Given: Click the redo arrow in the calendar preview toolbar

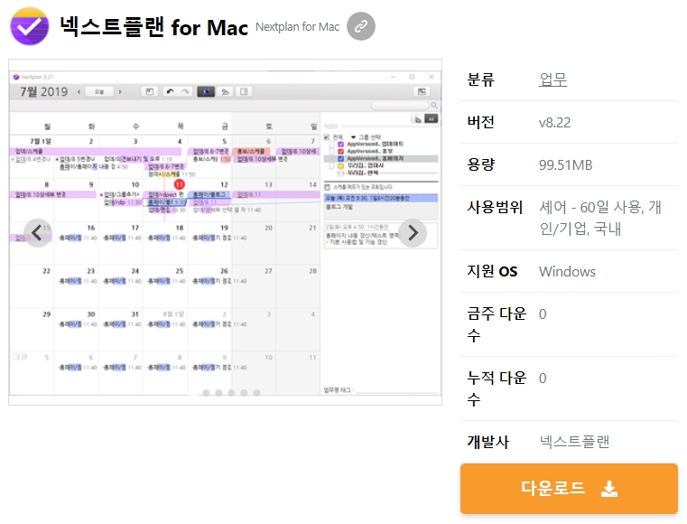Looking at the screenshot, I should [x=186, y=91].
